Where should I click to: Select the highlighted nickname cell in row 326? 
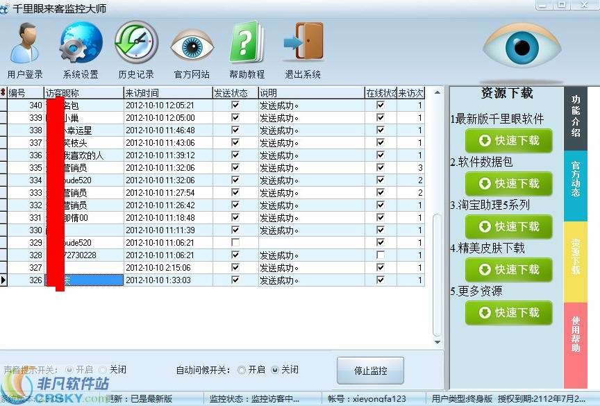pyautogui.click(x=84, y=280)
